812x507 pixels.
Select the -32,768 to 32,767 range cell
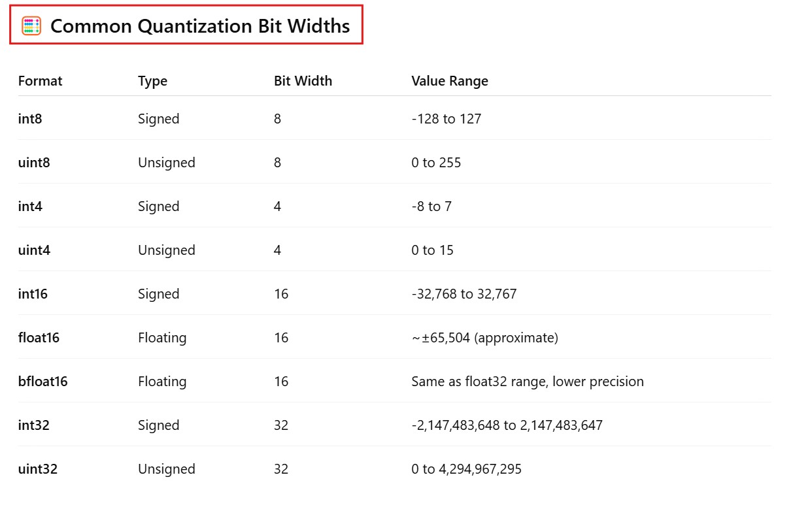coord(464,294)
